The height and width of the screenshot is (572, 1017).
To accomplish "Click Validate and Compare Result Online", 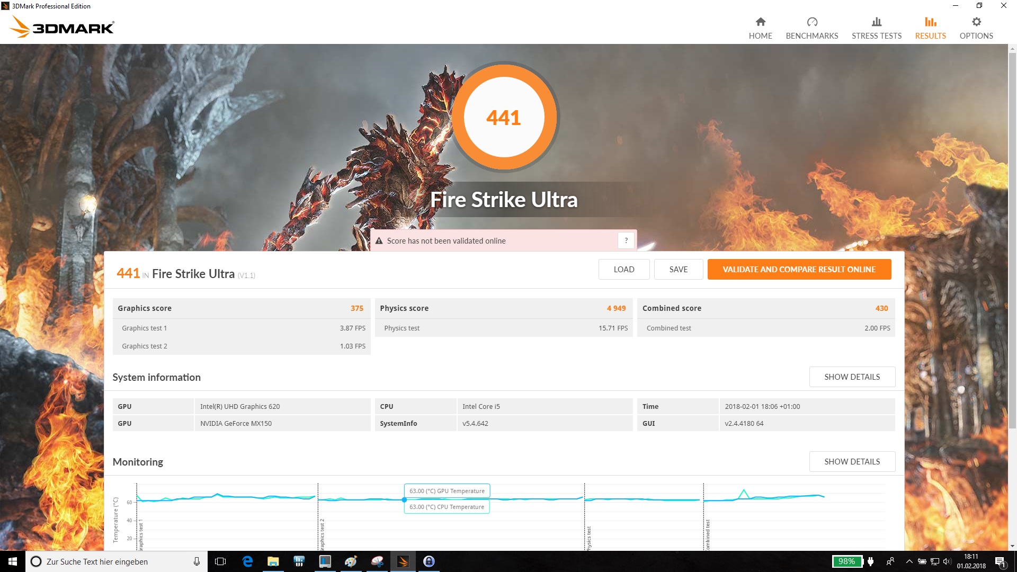I will pyautogui.click(x=799, y=269).
